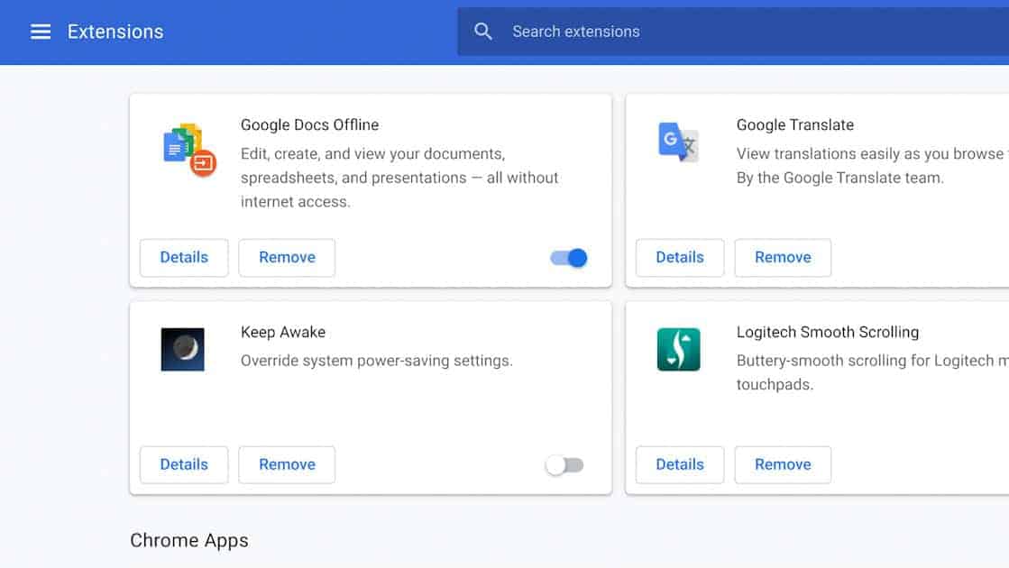Remove the Keep Awake extension
The width and height of the screenshot is (1009, 568).
[x=287, y=464]
